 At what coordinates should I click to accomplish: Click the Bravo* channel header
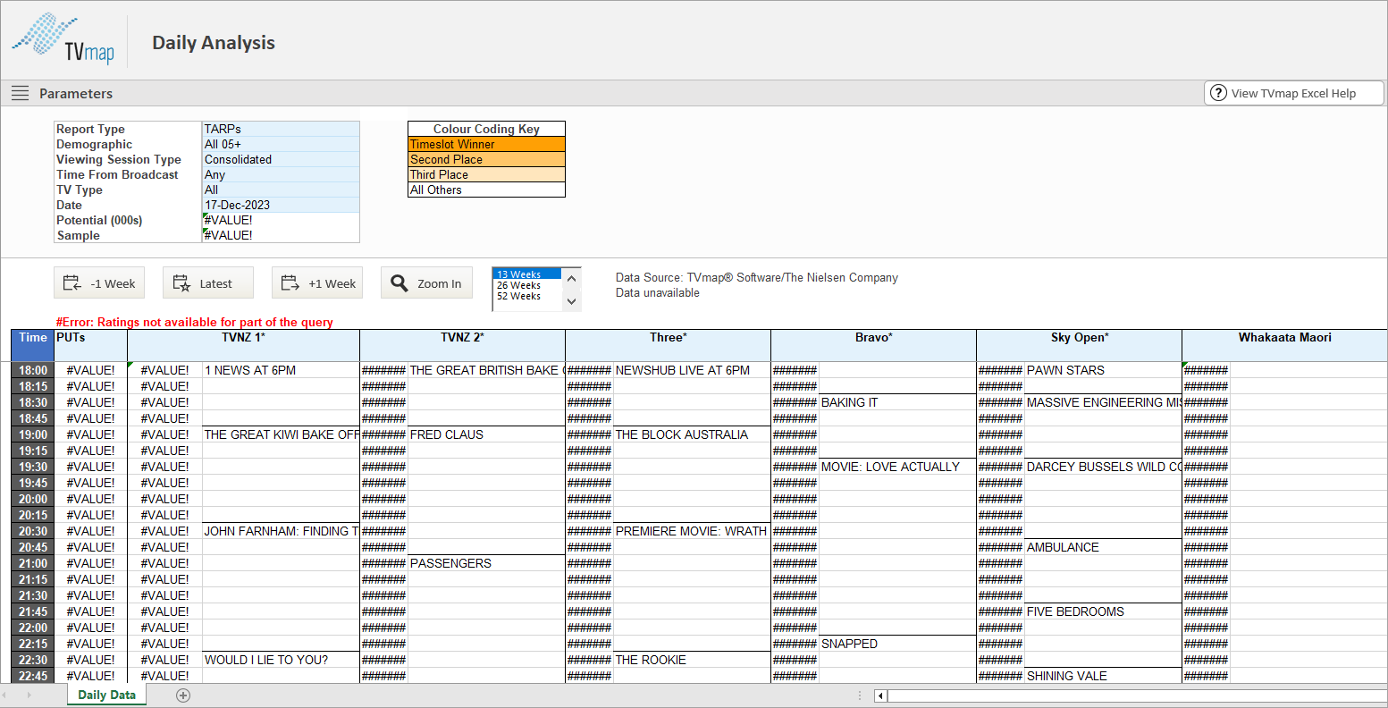873,345
